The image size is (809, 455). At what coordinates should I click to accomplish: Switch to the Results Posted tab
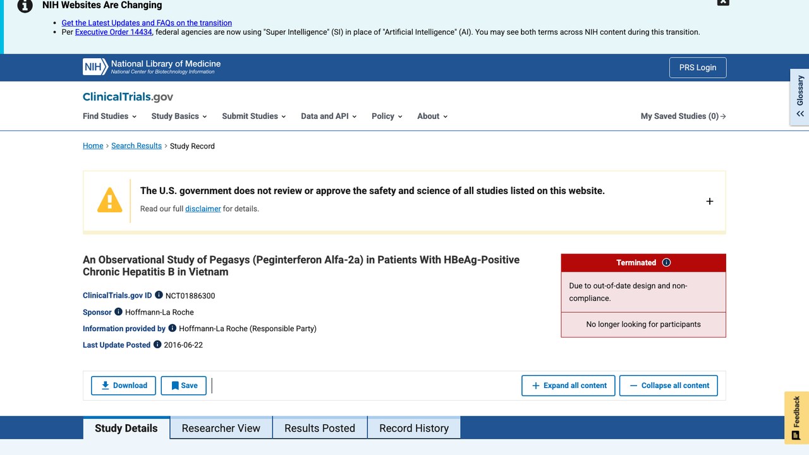click(320, 428)
